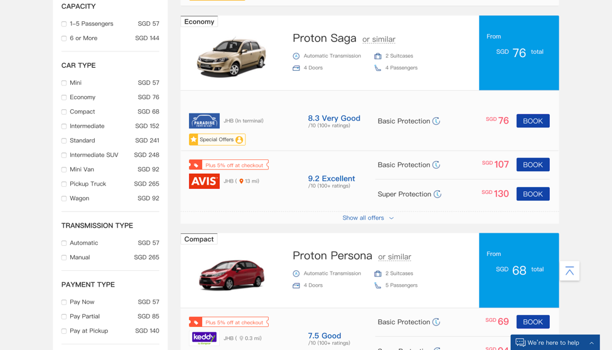Expand the We're here to help chevron

tap(591, 343)
